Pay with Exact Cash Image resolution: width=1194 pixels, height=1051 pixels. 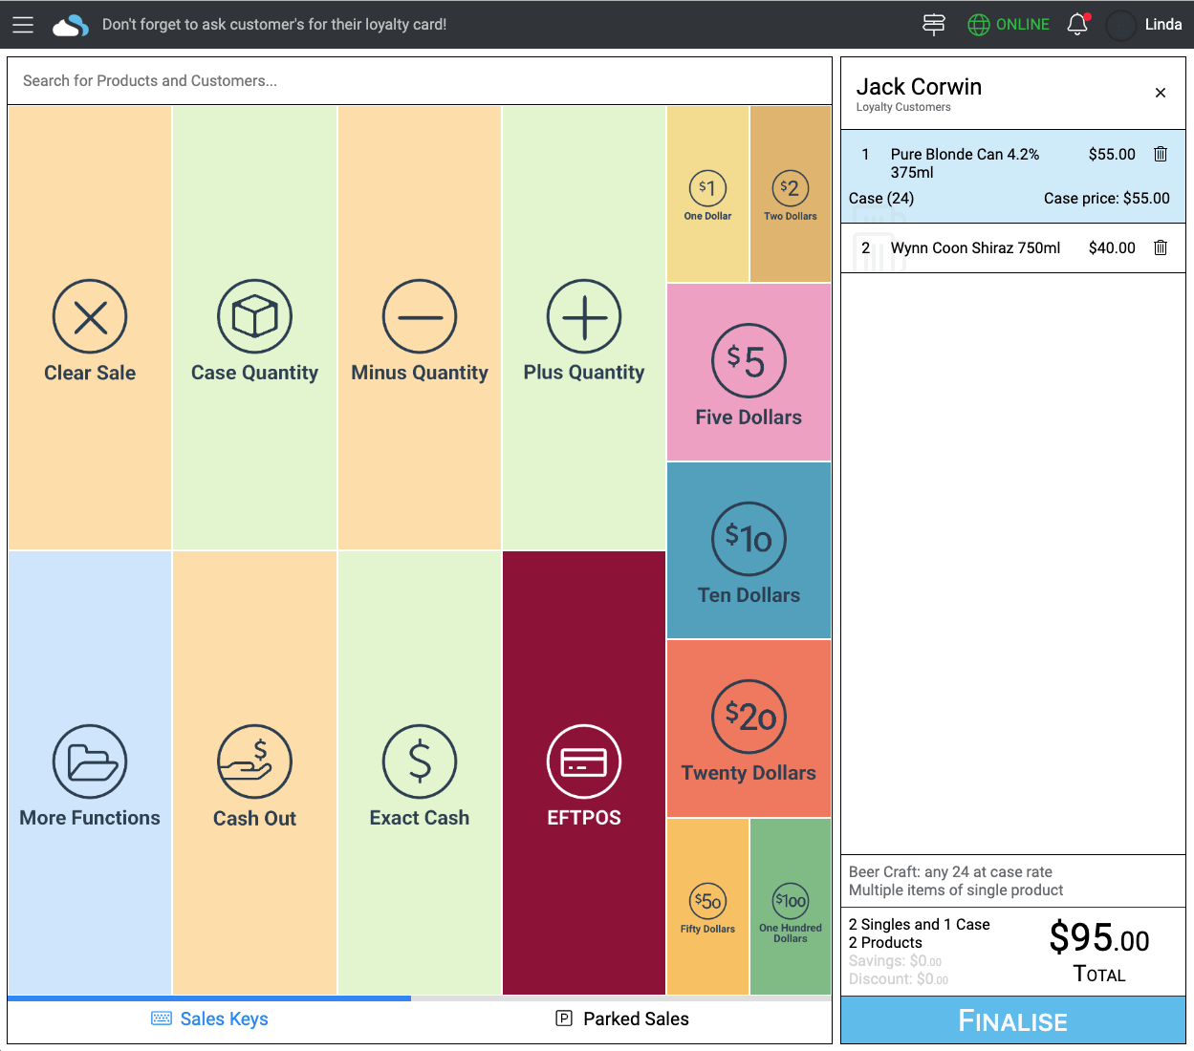click(x=419, y=774)
